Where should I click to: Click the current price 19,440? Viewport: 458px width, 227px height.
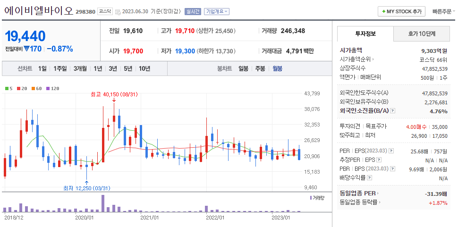25,36
